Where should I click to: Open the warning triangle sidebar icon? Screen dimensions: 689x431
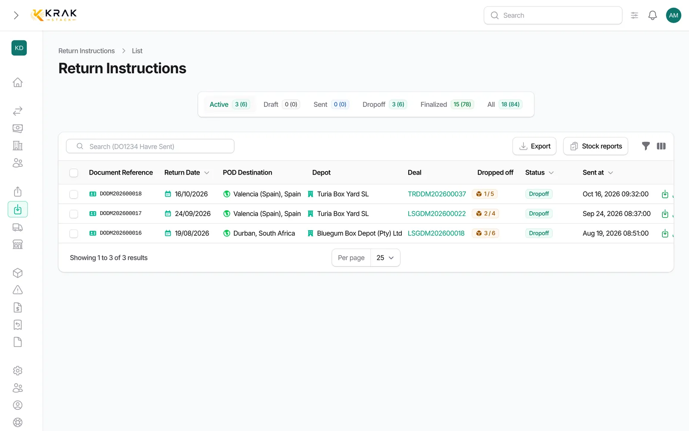(x=18, y=290)
